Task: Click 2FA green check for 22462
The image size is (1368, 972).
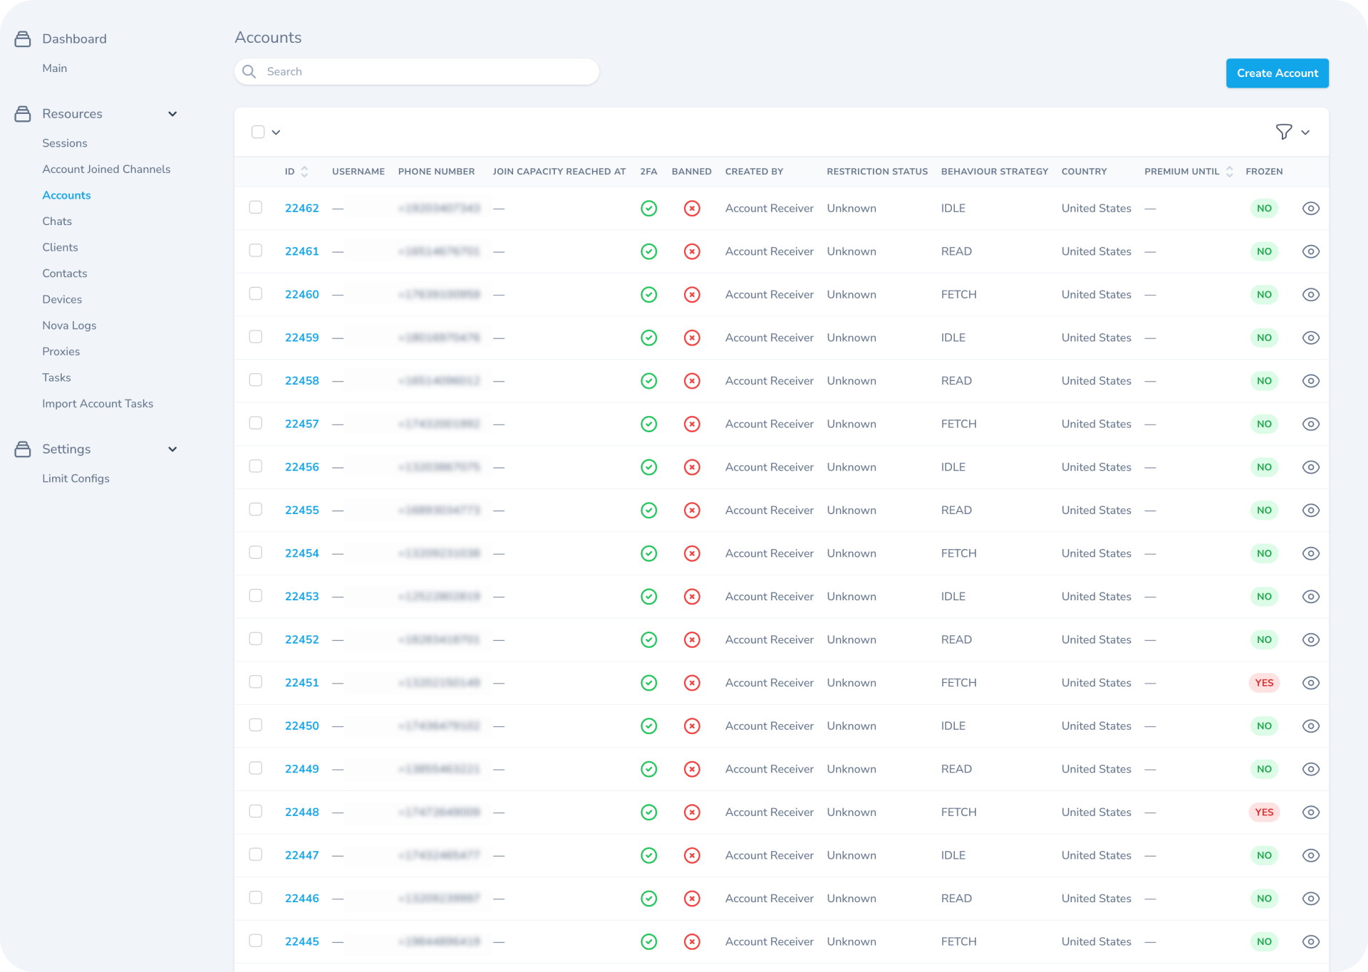Action: (649, 209)
